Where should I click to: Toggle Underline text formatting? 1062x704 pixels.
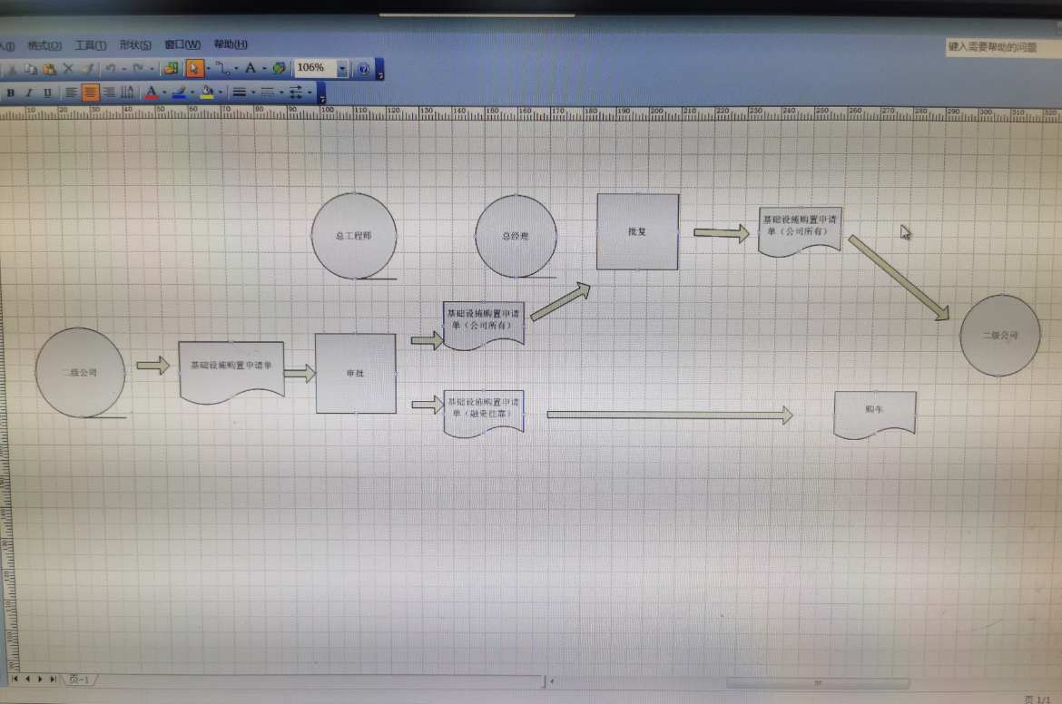[46, 93]
